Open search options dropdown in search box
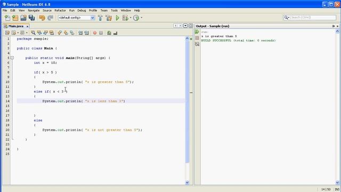This screenshot has height=192, width=341. [287, 18]
